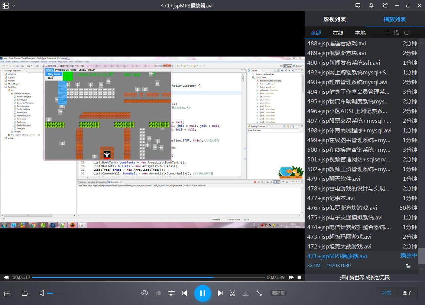The width and height of the screenshot is (425, 305).
Task: Open the feedback message icon in title bar
Action: 358,6
